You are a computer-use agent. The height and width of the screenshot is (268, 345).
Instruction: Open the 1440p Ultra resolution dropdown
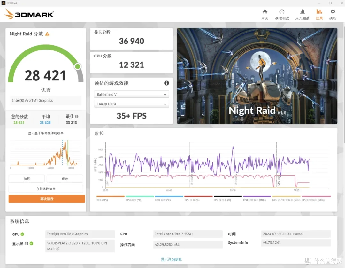131,104
